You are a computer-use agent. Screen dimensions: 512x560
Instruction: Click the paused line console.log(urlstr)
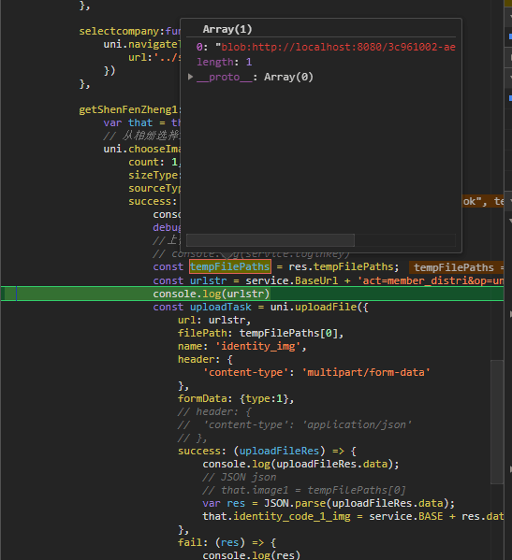tap(211, 294)
